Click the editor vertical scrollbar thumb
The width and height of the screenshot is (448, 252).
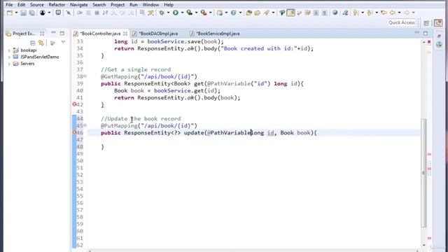423,173
